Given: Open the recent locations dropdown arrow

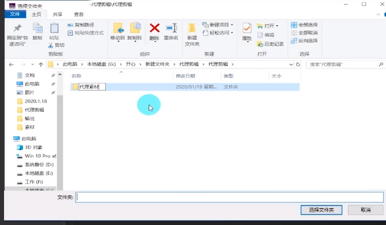Looking at the screenshot, I should coord(32,64).
